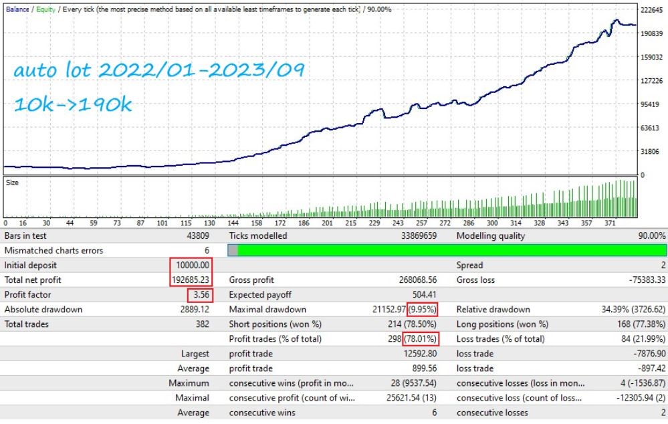Click the Balance legend label
The width and height of the screenshot is (668, 424).
pyautogui.click(x=17, y=9)
